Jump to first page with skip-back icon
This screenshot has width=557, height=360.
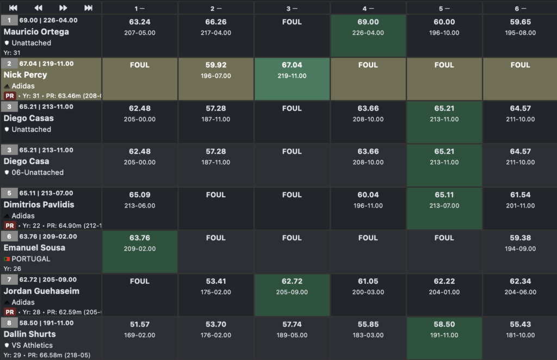[13, 8]
